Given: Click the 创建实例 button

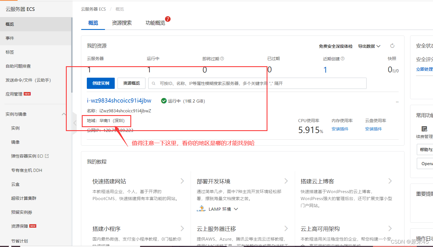Looking at the screenshot, I should click(101, 83).
